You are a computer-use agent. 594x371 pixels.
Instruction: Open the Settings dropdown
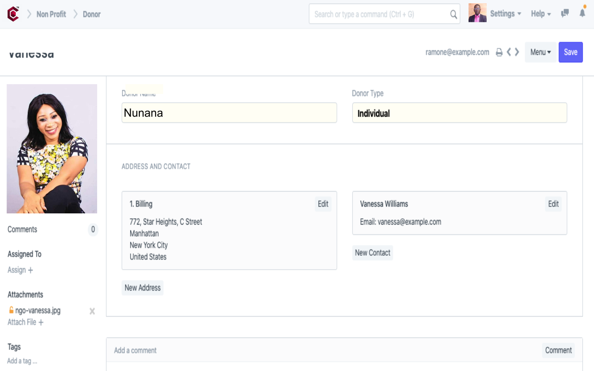point(505,14)
